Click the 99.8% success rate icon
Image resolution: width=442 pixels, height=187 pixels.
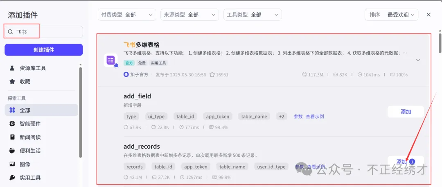pyautogui.click(x=212, y=127)
